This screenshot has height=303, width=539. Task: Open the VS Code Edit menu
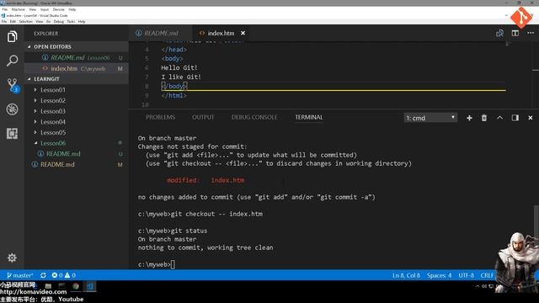[13, 21]
